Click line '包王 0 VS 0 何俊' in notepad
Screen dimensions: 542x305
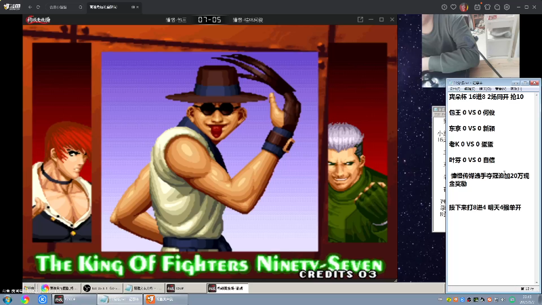coord(472,113)
